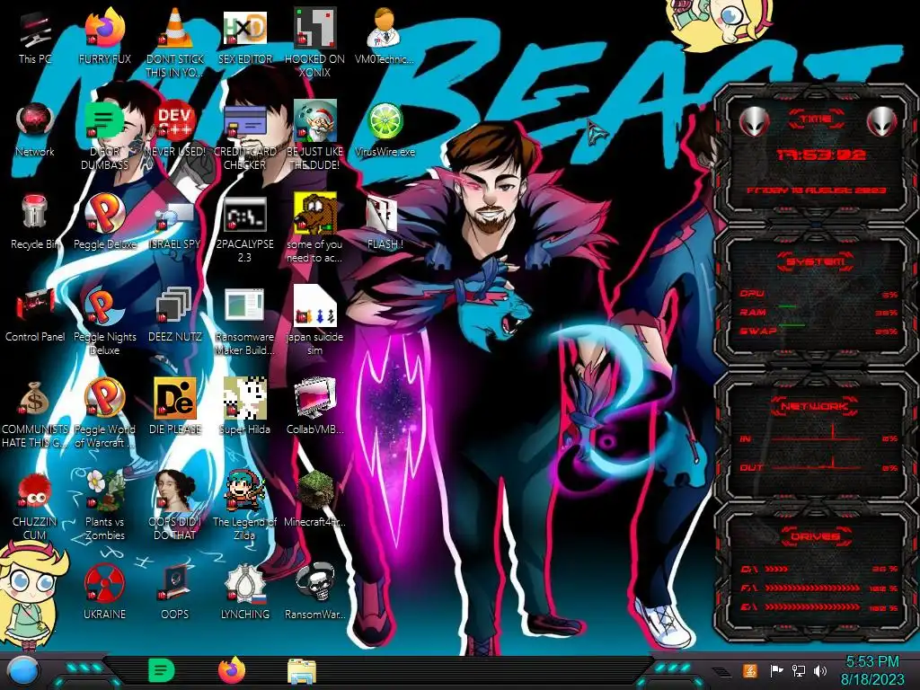Open the Ransomware Maker Build... shortcut
920x690 pixels.
(x=244, y=321)
